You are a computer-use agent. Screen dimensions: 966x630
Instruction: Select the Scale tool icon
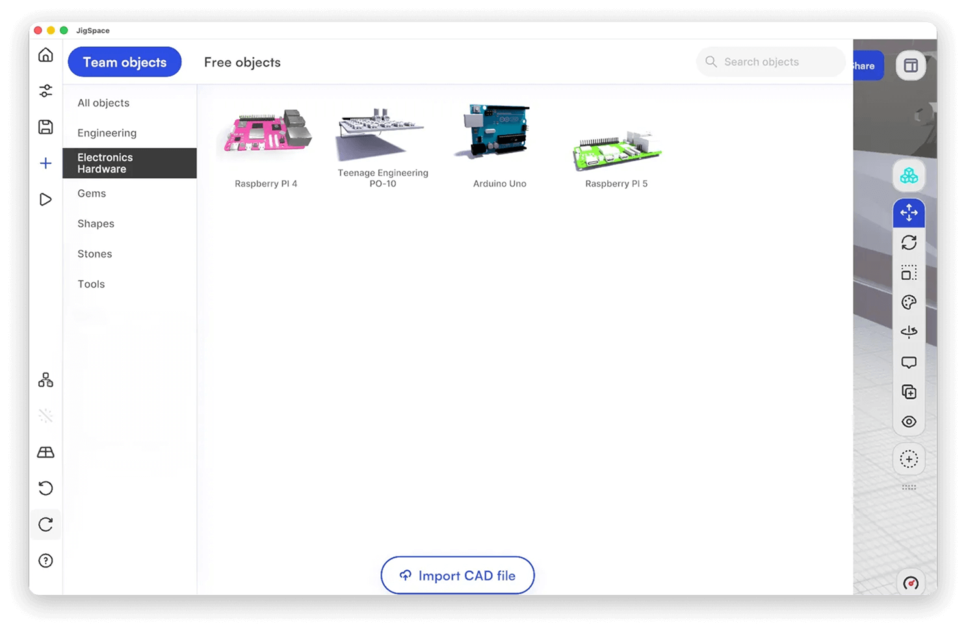pos(909,272)
